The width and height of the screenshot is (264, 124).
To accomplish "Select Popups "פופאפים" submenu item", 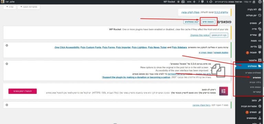I will coord(257,78).
